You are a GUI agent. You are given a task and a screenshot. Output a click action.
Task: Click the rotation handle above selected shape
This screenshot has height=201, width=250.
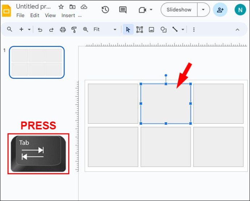click(166, 76)
